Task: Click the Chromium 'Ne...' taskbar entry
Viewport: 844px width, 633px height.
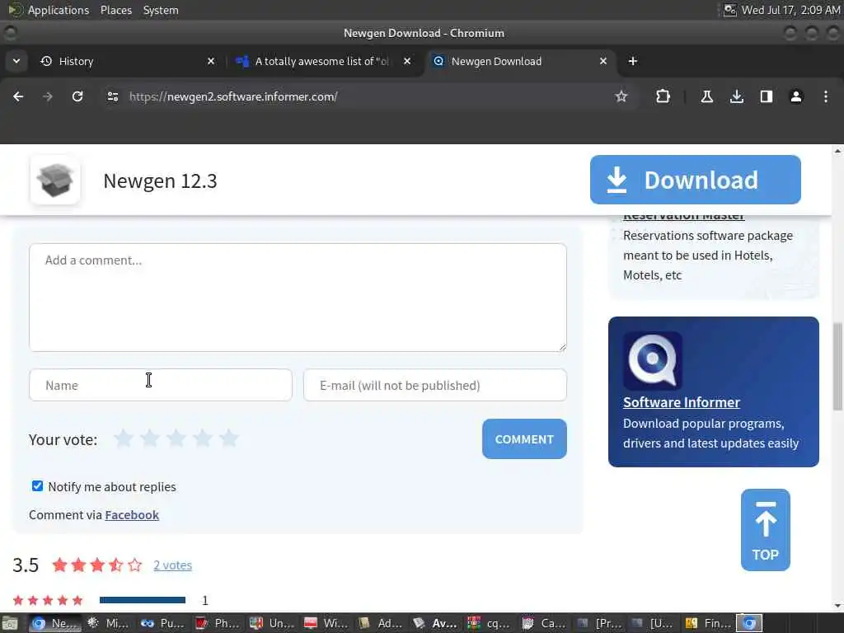Action: [54, 623]
